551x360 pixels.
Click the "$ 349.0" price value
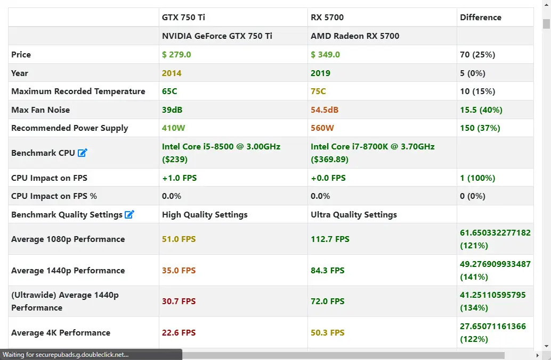tap(326, 54)
